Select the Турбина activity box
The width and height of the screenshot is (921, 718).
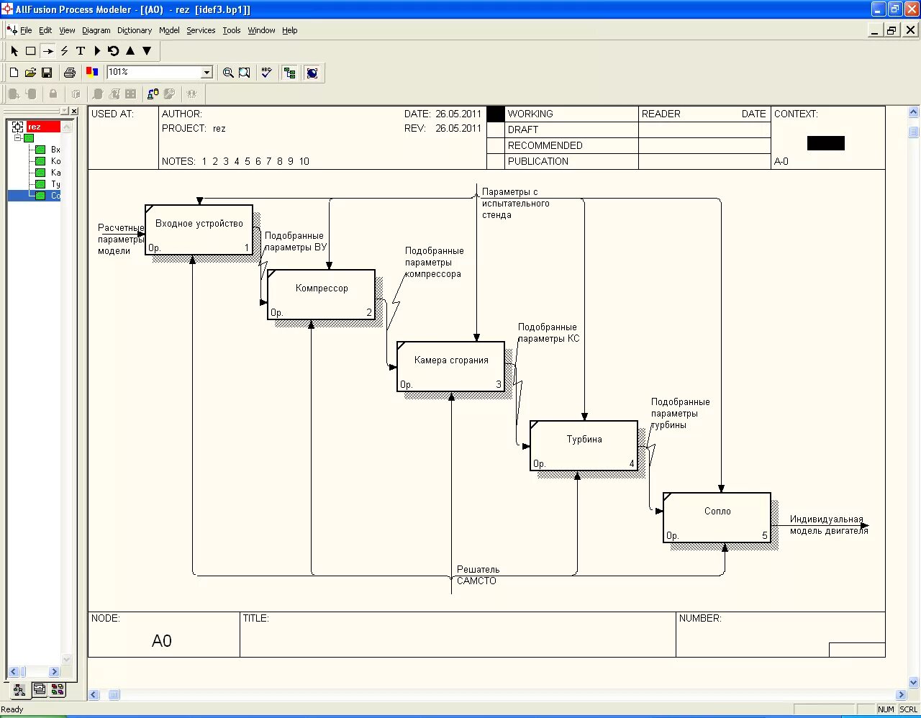(584, 446)
